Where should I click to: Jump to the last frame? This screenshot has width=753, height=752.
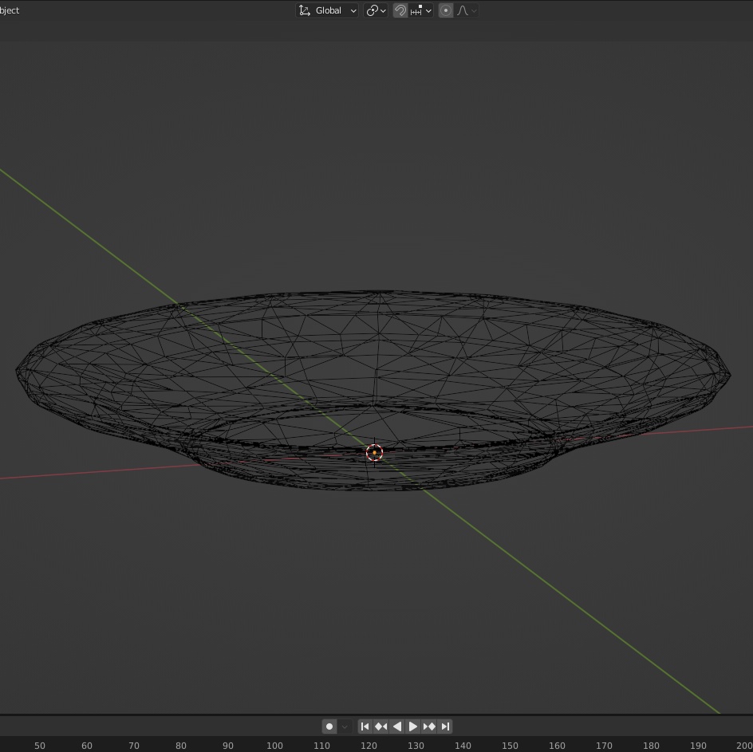pos(445,726)
